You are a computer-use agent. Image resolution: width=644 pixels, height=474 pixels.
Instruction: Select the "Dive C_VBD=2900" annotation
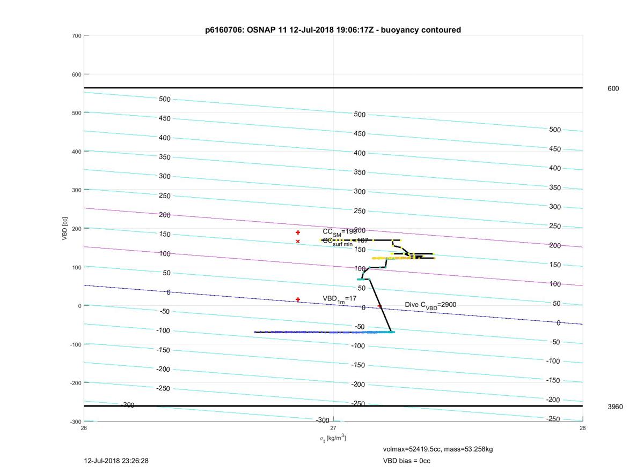(430, 305)
